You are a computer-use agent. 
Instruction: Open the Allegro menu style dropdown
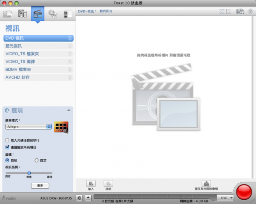(28, 127)
